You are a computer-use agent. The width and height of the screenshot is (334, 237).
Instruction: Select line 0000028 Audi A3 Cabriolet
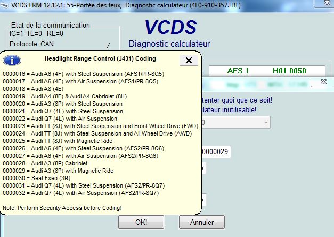tap(45, 163)
